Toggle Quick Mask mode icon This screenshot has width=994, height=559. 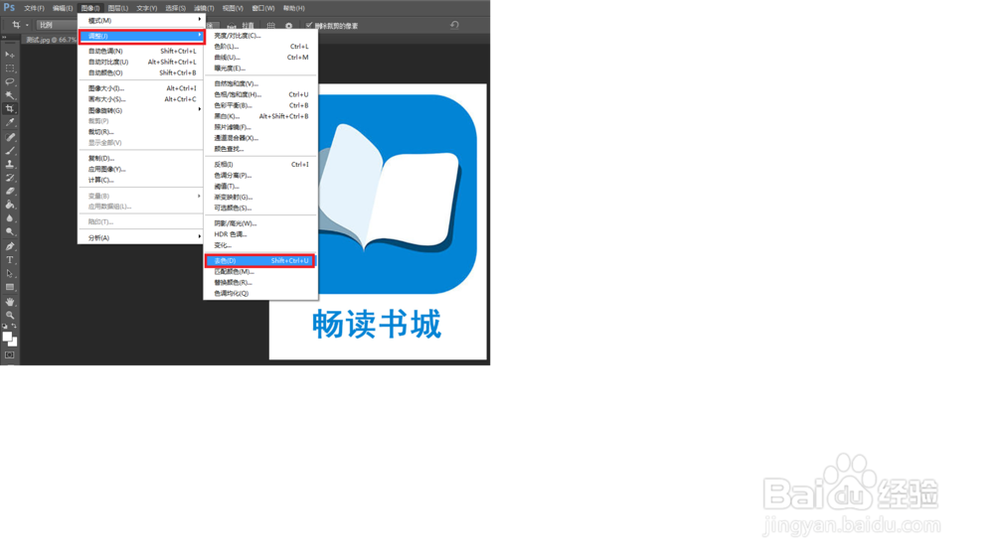[10, 355]
